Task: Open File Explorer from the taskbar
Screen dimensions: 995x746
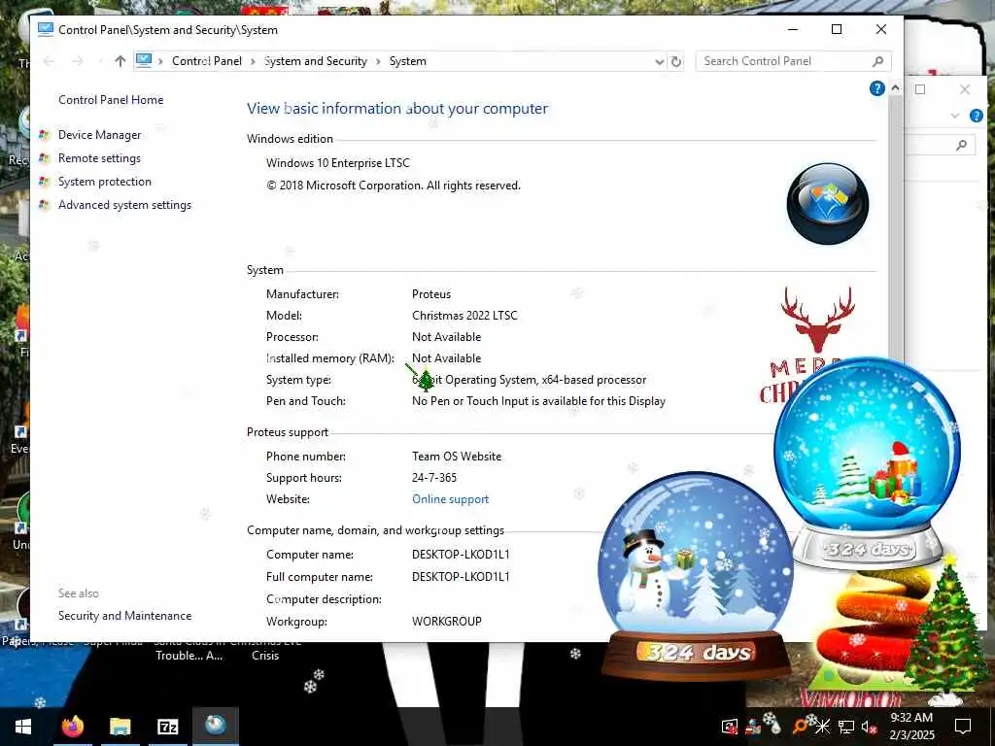Action: click(120, 727)
